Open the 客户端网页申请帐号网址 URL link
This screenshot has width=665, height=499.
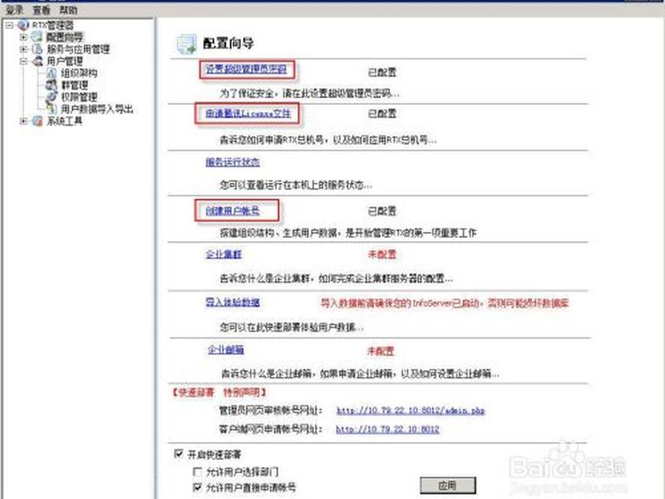[387, 429]
